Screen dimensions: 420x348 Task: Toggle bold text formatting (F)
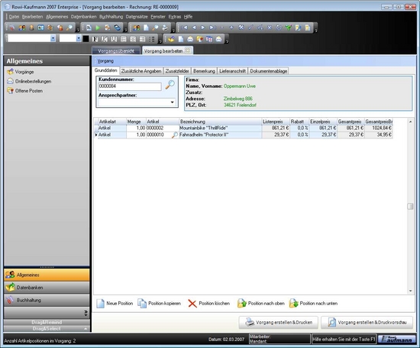pyautogui.click(x=95, y=39)
